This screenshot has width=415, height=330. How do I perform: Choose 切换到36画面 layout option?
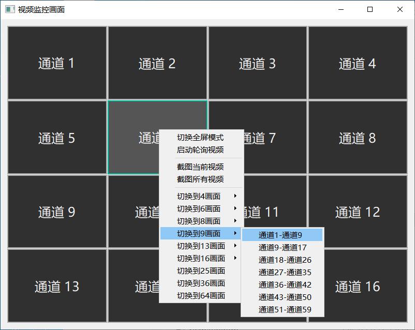pos(200,283)
